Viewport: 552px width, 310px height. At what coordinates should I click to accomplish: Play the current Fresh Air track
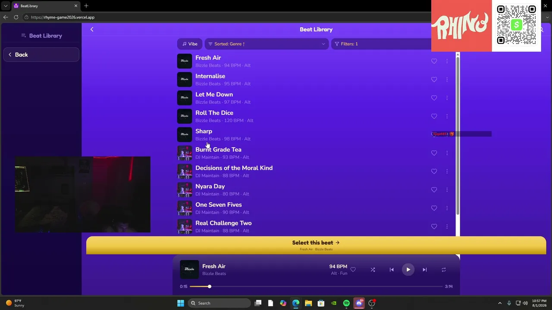[408, 270]
